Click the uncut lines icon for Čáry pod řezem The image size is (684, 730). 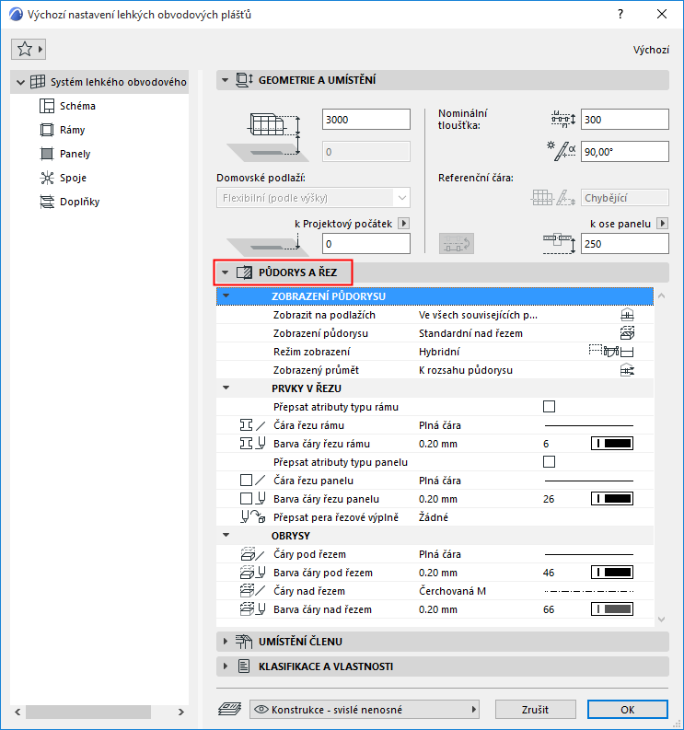tap(252, 554)
